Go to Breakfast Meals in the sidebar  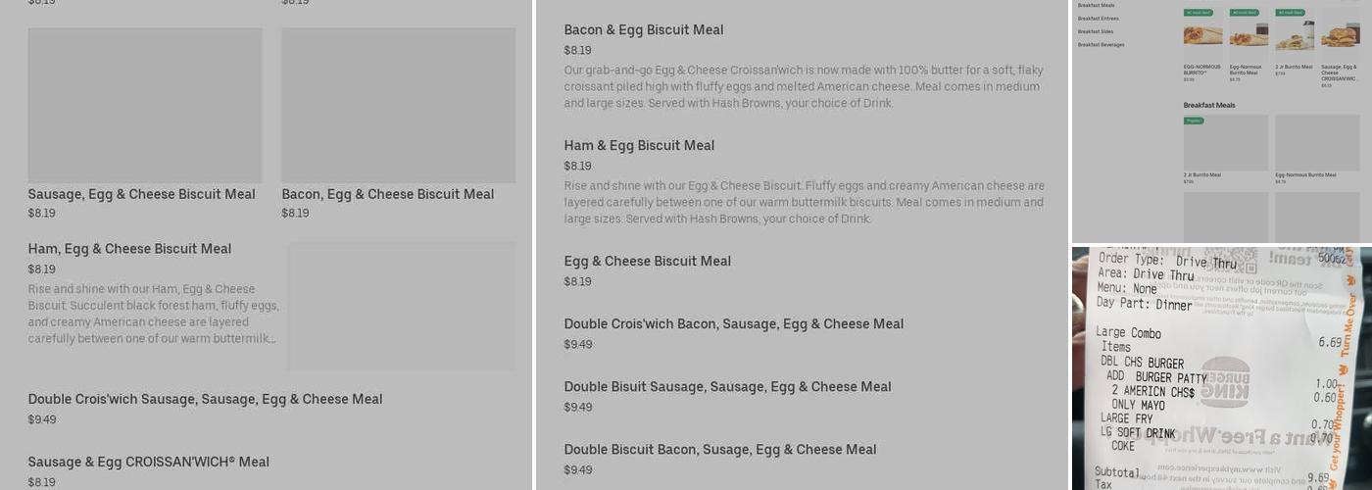(1096, 6)
